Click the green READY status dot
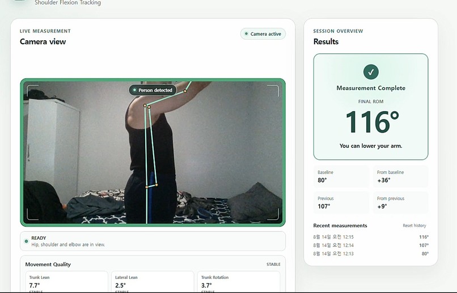Image resolution: width=457 pixels, height=293 pixels. tap(26, 241)
